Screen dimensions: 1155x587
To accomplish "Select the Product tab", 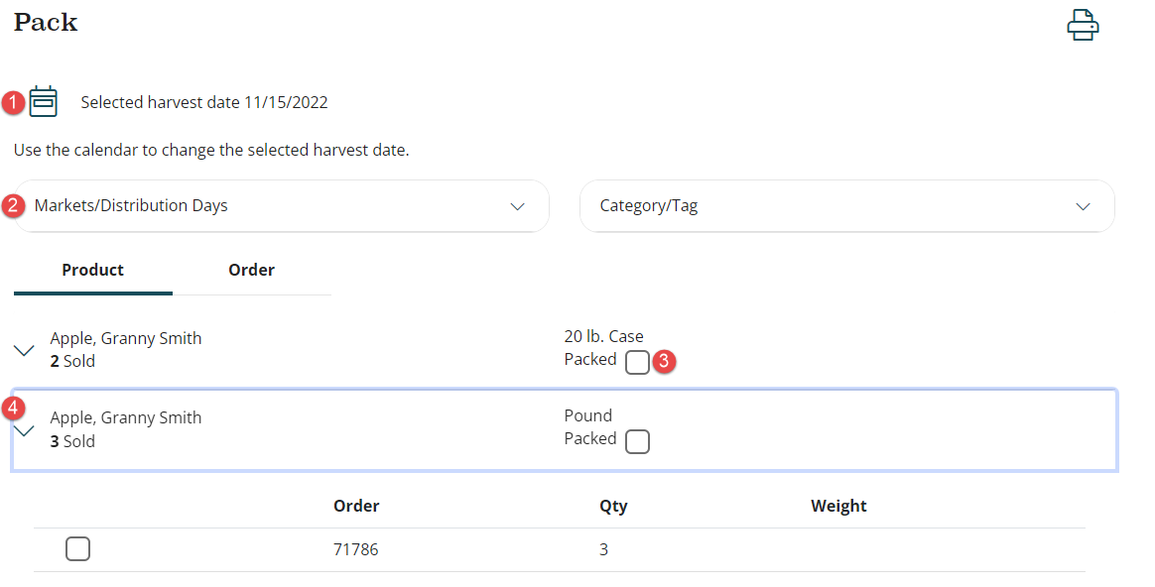I will click(x=92, y=270).
